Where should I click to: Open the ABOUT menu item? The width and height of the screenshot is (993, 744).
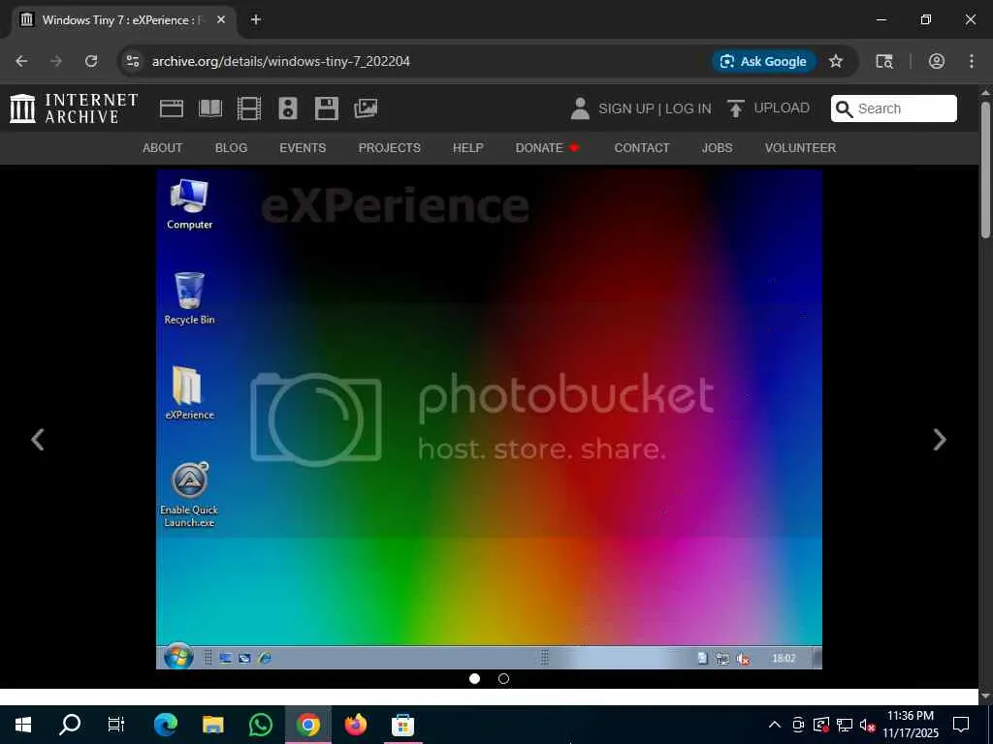[162, 148]
